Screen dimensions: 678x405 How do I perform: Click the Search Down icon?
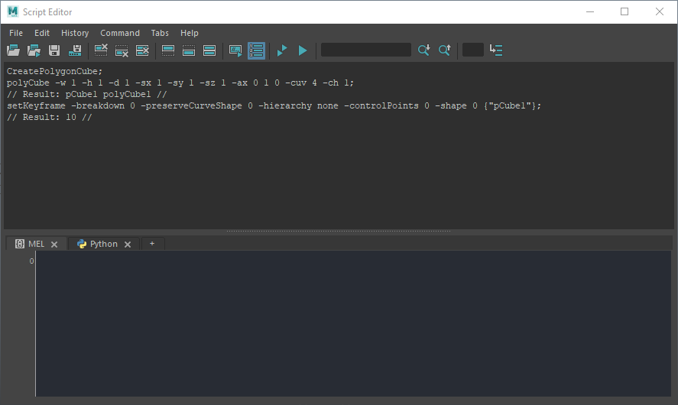[423, 50]
